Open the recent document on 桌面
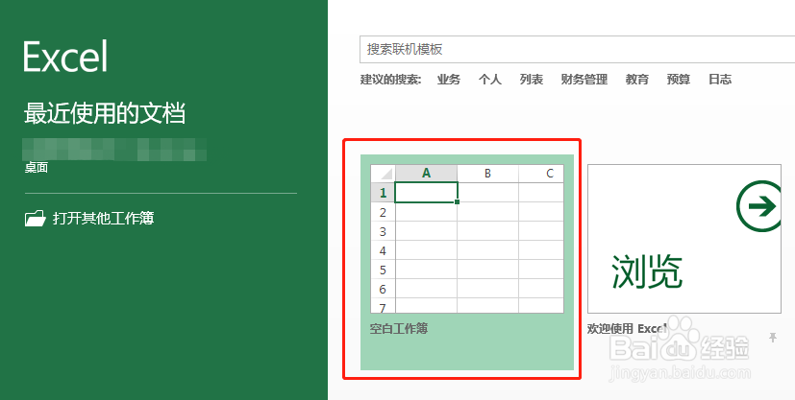 114,155
